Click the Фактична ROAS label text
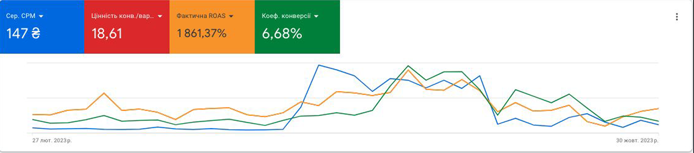Image resolution: width=694 pixels, height=153 pixels. point(201,16)
